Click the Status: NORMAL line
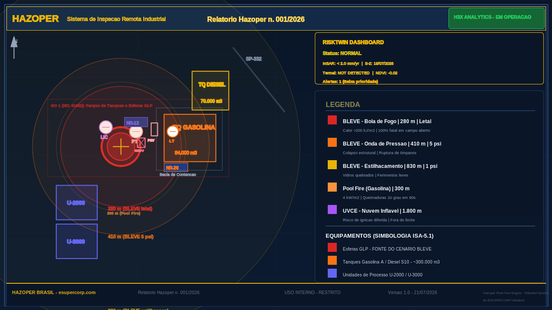The width and height of the screenshot is (552, 310). (x=342, y=53)
